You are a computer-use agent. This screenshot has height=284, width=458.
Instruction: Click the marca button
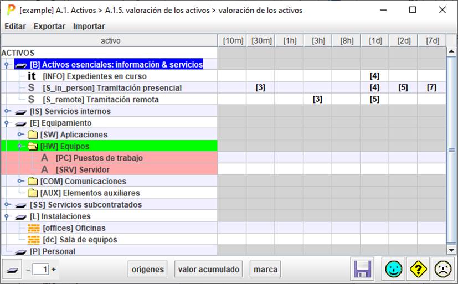click(265, 270)
